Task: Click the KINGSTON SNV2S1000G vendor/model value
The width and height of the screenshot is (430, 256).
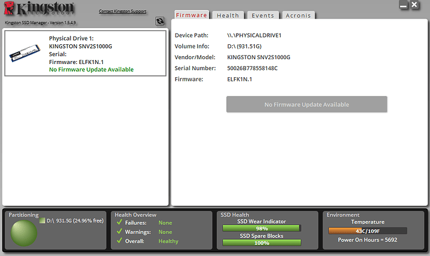Action: point(259,57)
